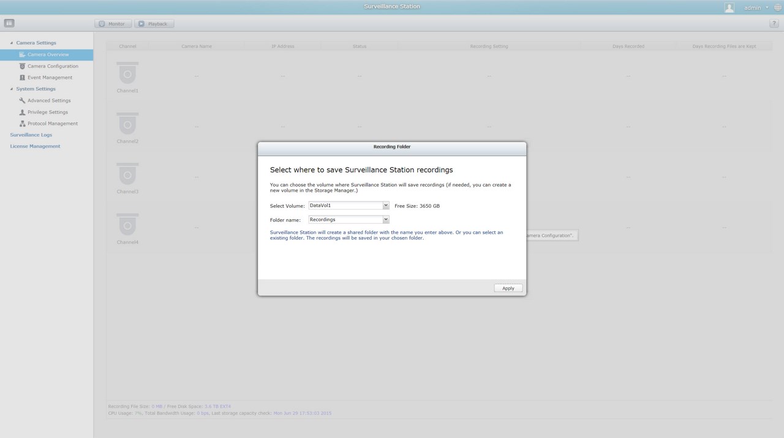Click the 3.6 TB EXT4 free disk value
This screenshot has height=438, width=784.
pos(217,407)
